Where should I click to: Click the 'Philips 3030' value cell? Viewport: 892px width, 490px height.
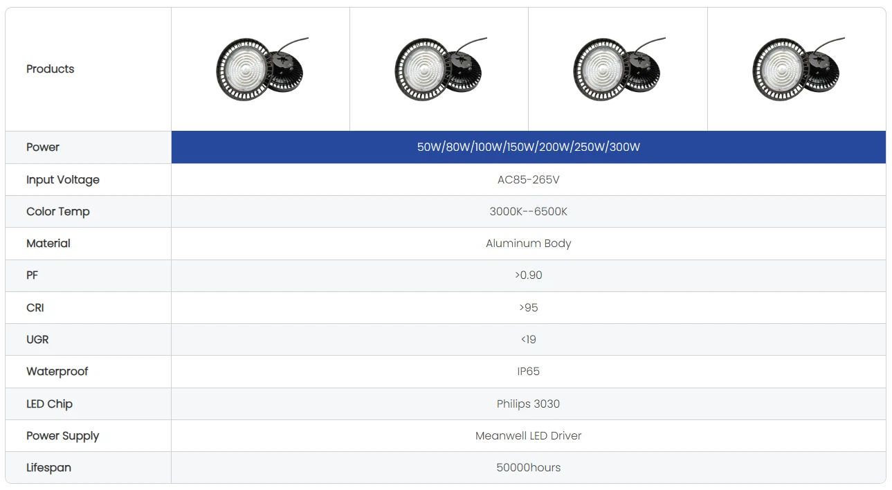coord(529,404)
